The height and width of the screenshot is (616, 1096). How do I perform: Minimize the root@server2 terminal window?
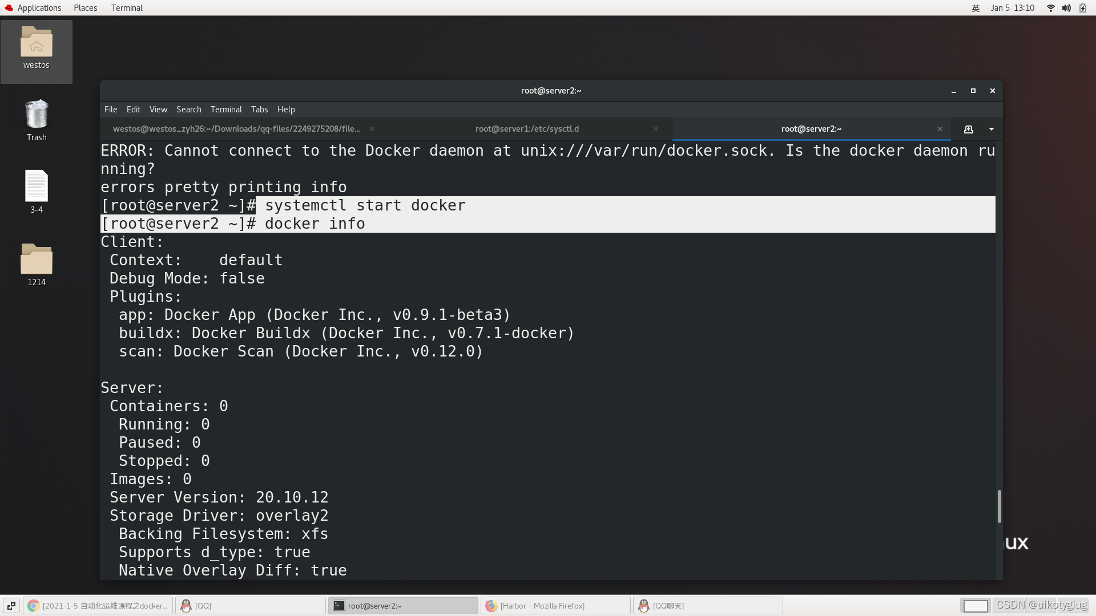click(954, 91)
